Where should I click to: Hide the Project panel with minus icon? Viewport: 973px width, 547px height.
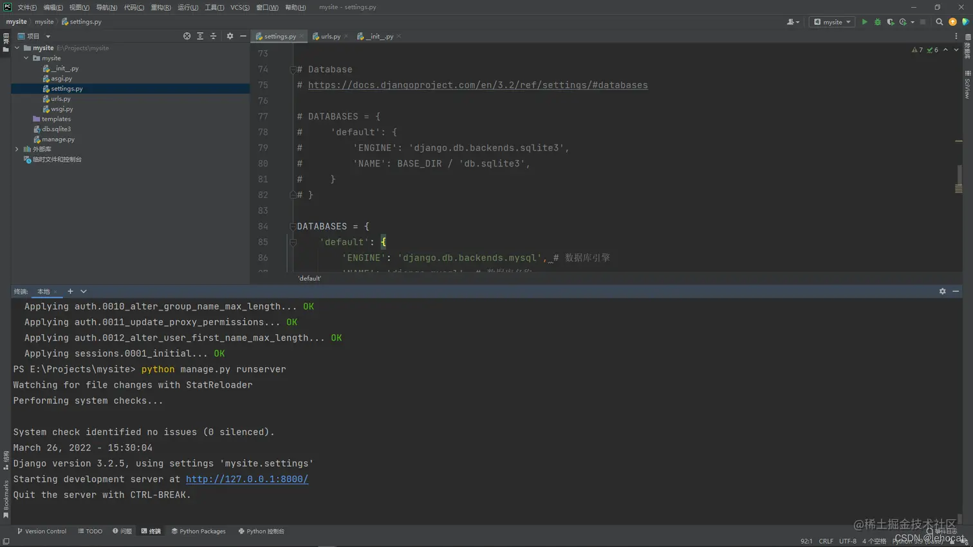point(243,36)
